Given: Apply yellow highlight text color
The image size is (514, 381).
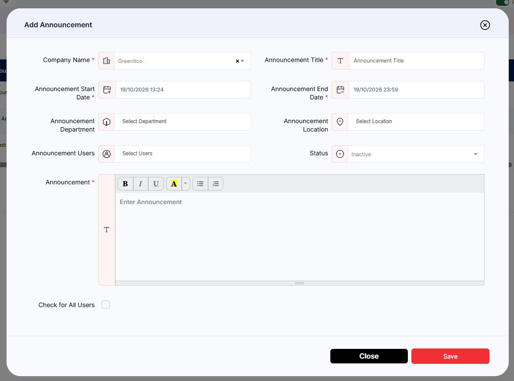Looking at the screenshot, I should point(174,183).
